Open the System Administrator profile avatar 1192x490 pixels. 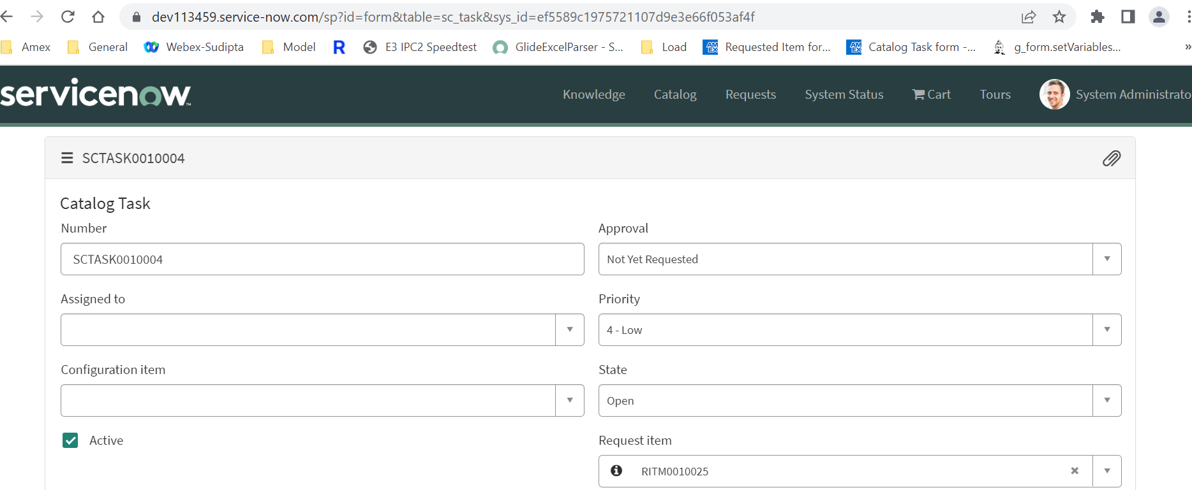point(1054,94)
